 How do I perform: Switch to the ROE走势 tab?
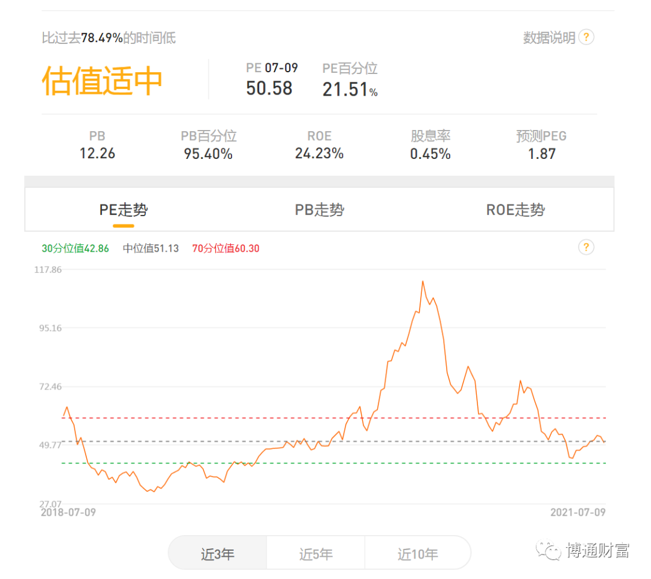(x=515, y=209)
